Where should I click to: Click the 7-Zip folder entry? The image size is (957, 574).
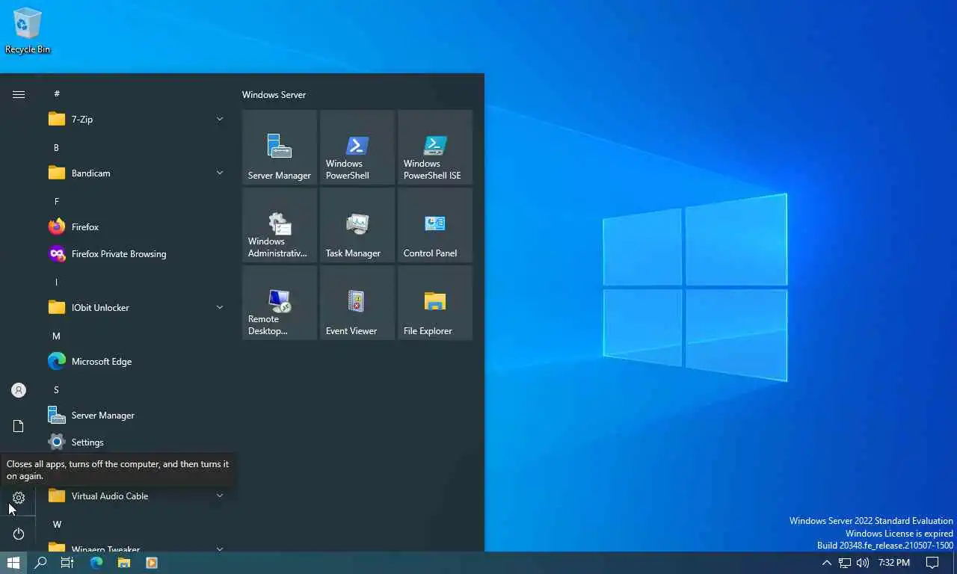coord(136,120)
